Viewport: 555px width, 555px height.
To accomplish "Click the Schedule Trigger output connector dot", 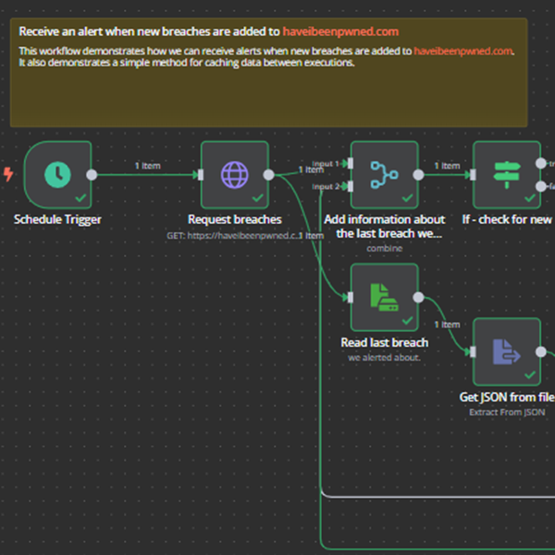I will coord(92,175).
